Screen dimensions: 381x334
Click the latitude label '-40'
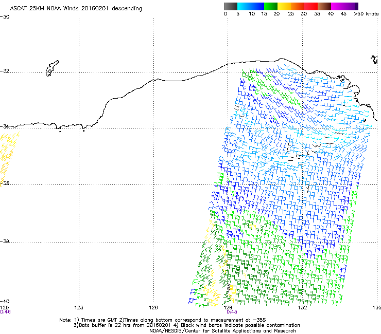click(x=5, y=302)
